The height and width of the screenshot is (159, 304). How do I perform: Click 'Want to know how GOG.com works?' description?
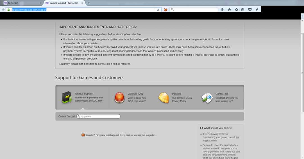tap(137, 100)
